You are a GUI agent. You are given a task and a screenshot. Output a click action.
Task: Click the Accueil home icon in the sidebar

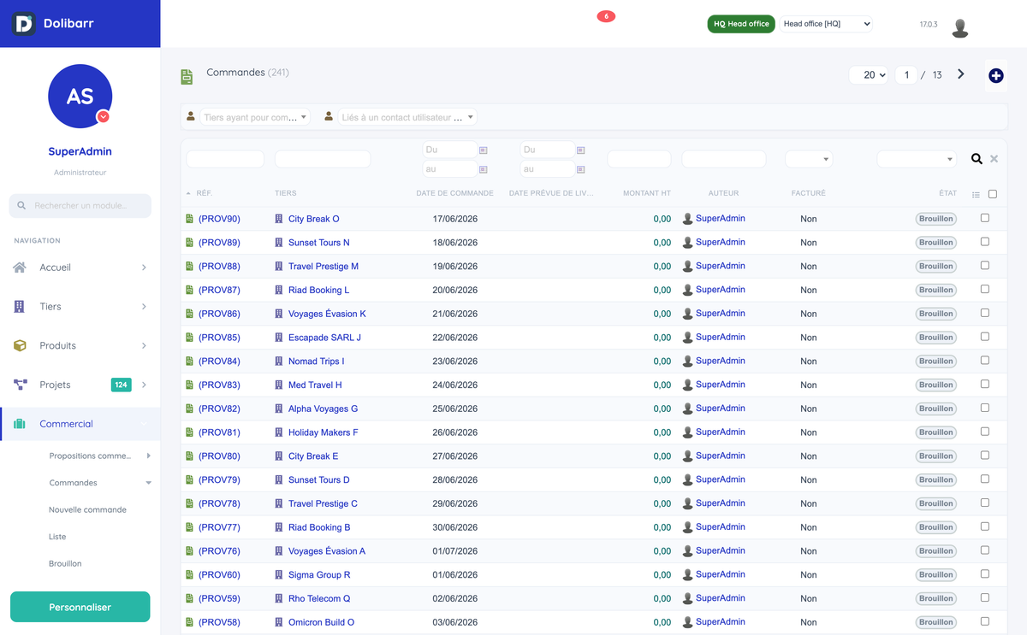[x=20, y=268]
